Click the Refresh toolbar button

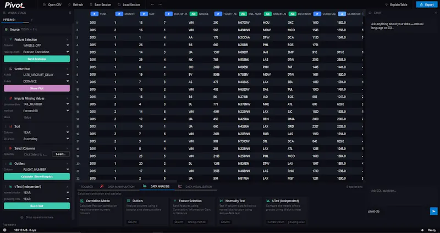75,5
